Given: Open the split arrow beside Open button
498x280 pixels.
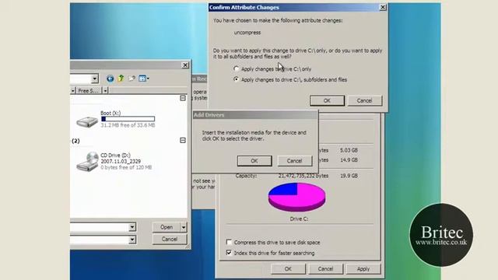Looking at the screenshot, I should click(x=184, y=227).
